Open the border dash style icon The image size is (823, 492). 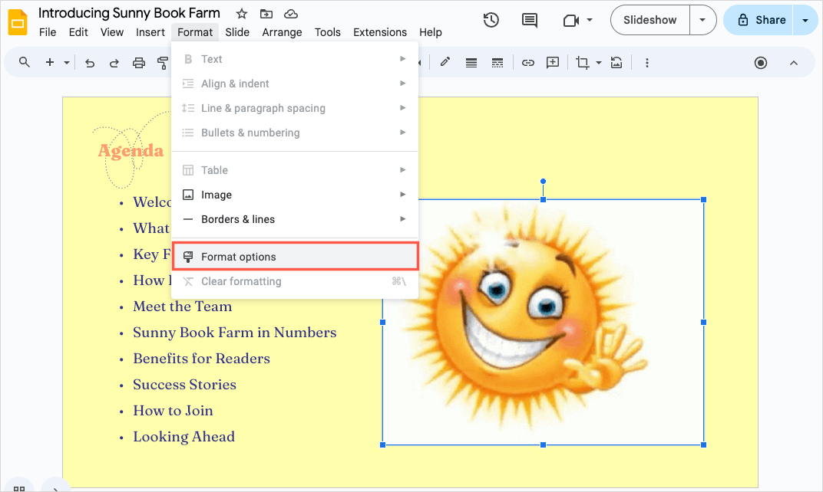click(x=497, y=63)
